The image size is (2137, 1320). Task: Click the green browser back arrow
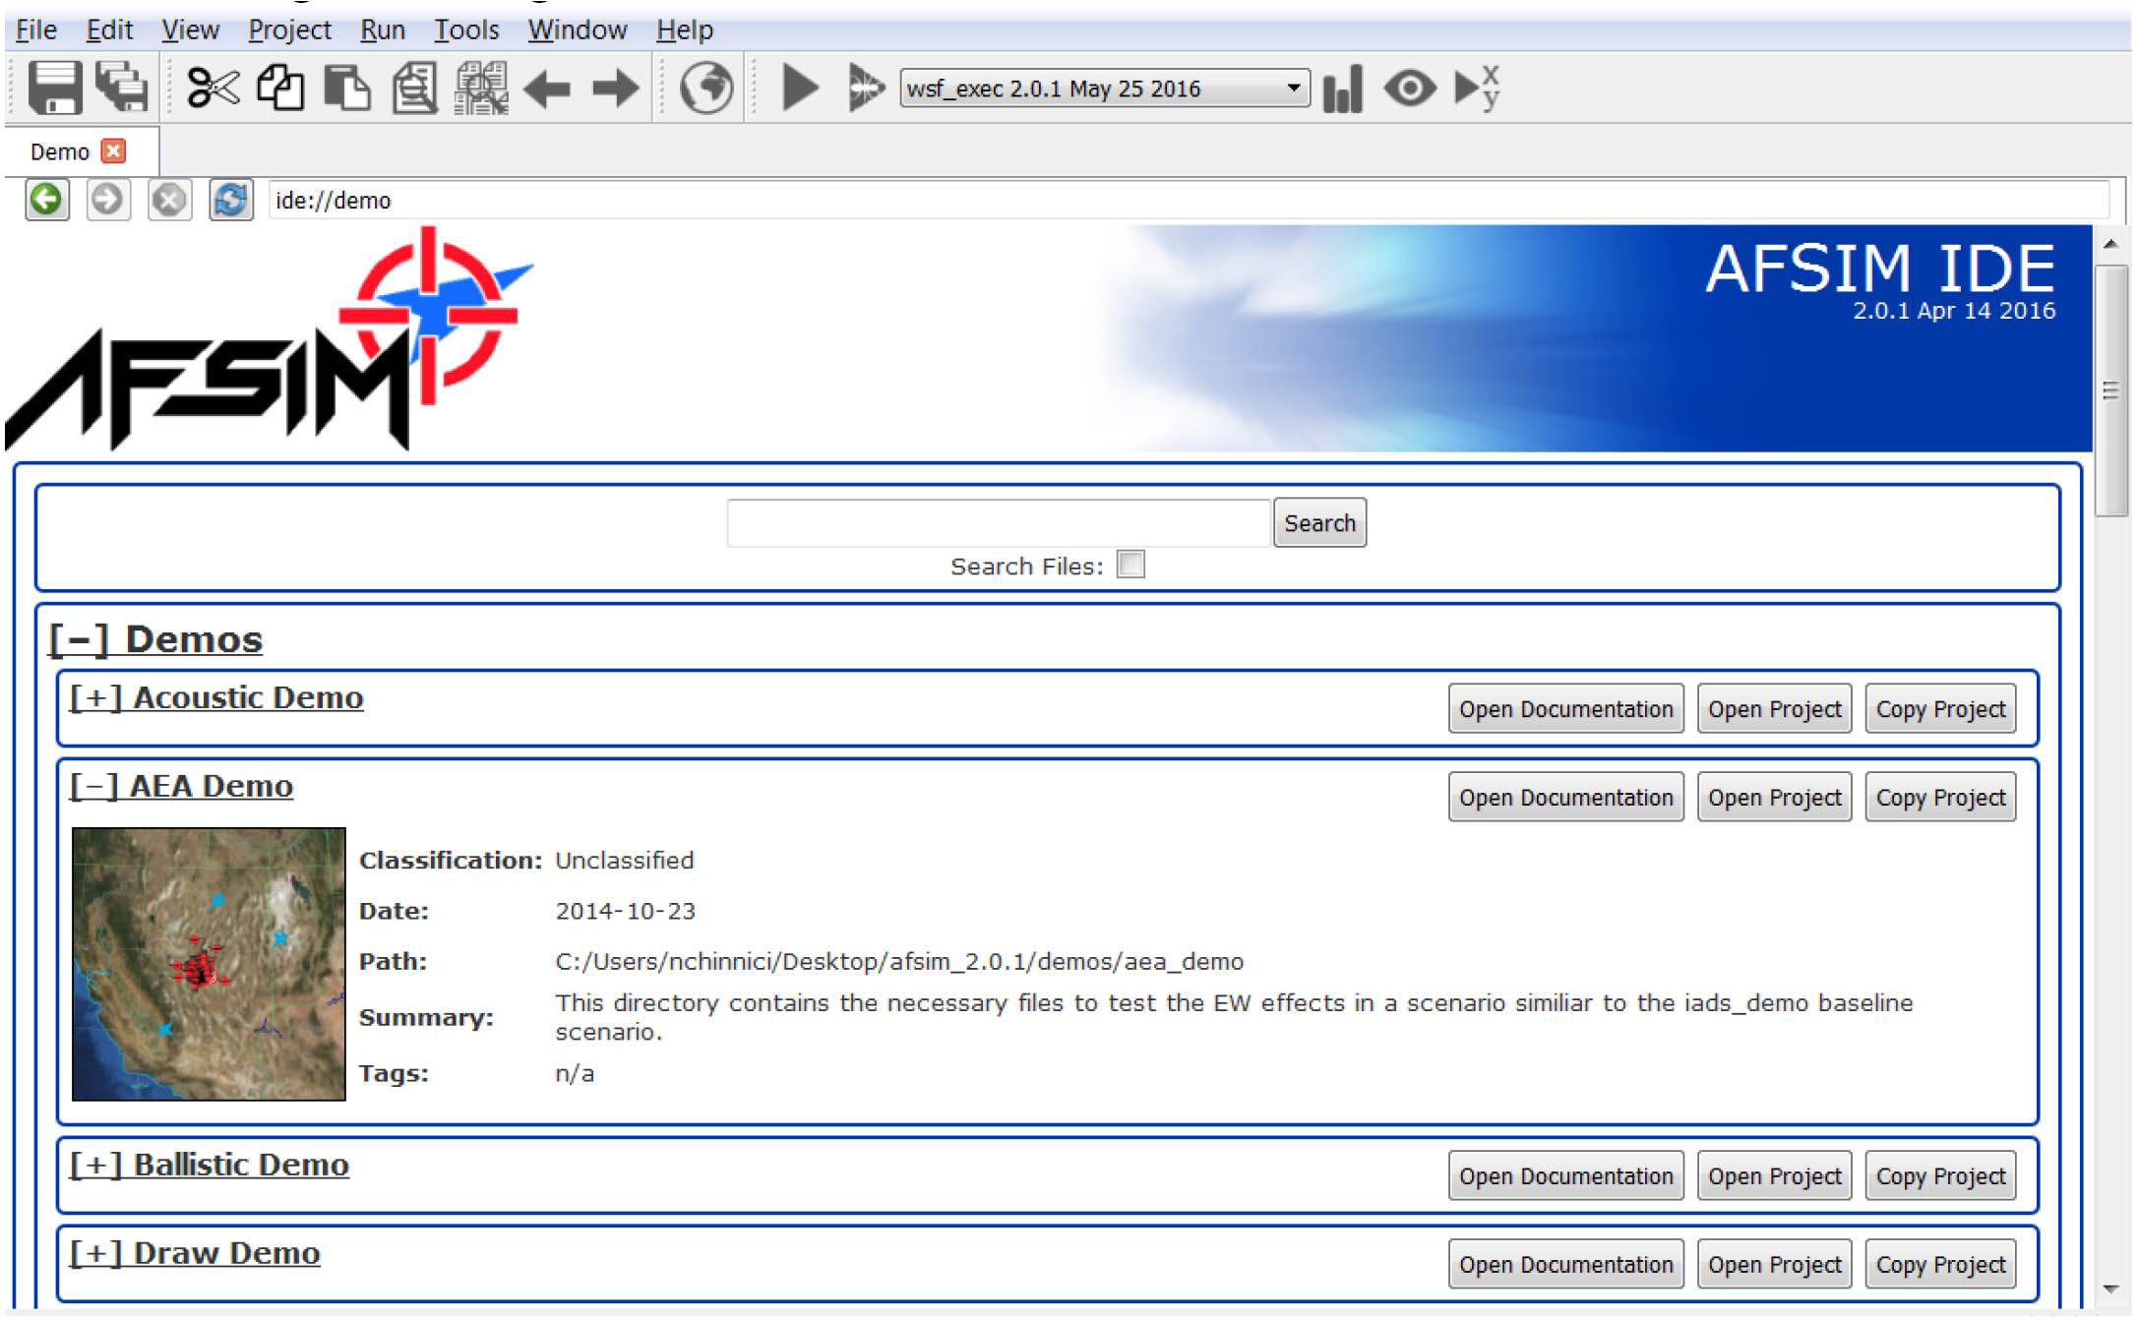pyautogui.click(x=46, y=200)
